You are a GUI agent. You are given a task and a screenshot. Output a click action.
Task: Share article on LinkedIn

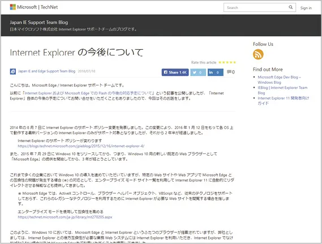click(x=216, y=72)
